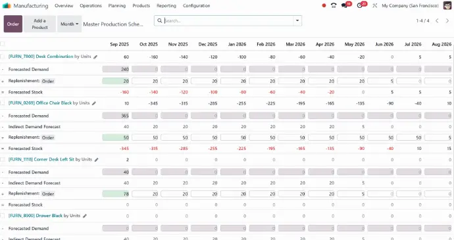Click Corner Desk Forecasted Stock label
Screen dimensions: 454x240
click(26, 204)
